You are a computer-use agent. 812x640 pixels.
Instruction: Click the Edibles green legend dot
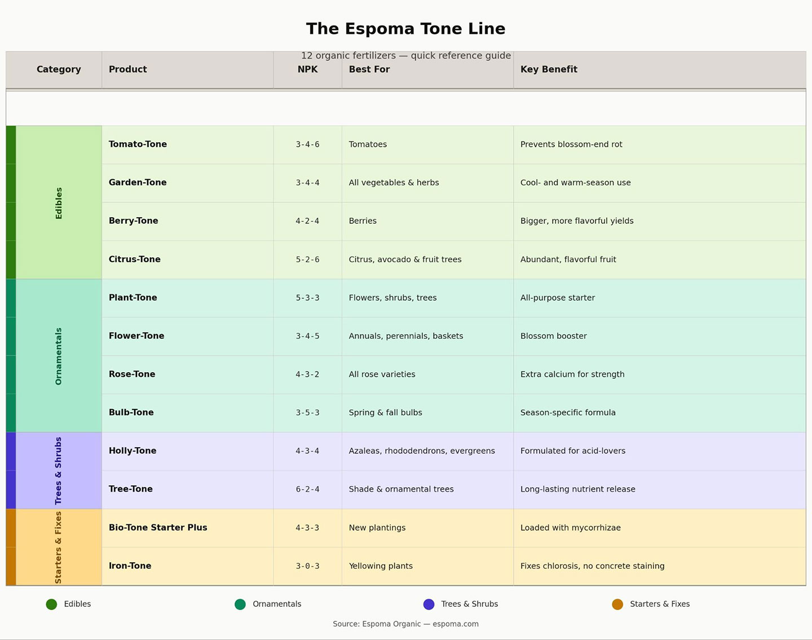(51, 604)
